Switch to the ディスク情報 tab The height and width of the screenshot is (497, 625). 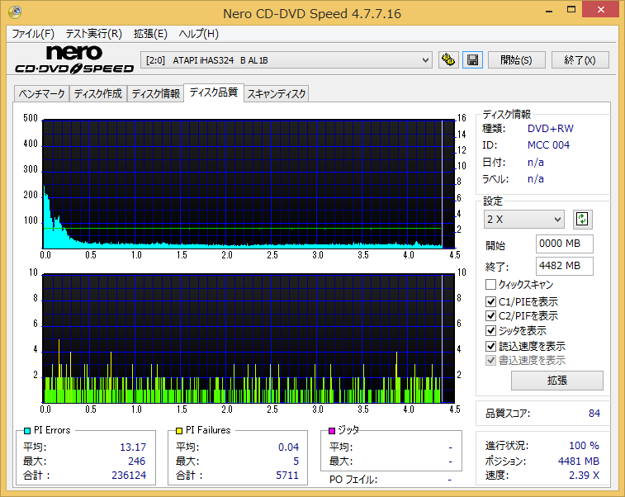[156, 93]
